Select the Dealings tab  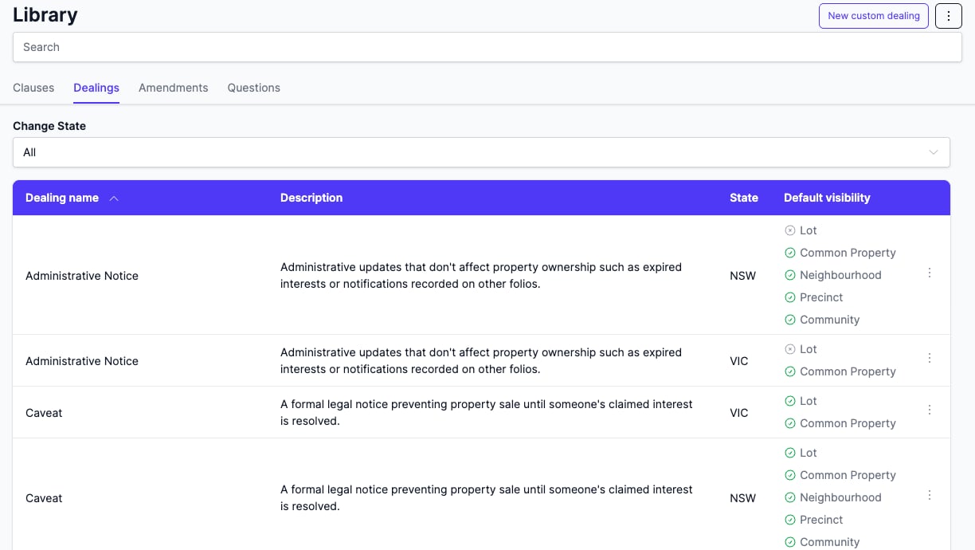tap(96, 88)
